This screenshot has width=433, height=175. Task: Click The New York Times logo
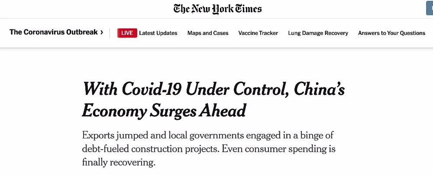click(217, 9)
